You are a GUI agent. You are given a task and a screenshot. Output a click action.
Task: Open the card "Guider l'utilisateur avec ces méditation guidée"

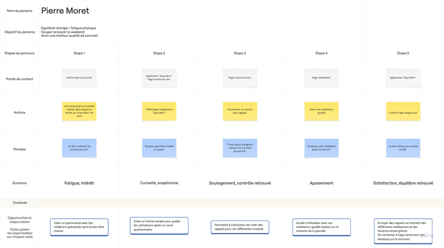(x=321, y=227)
